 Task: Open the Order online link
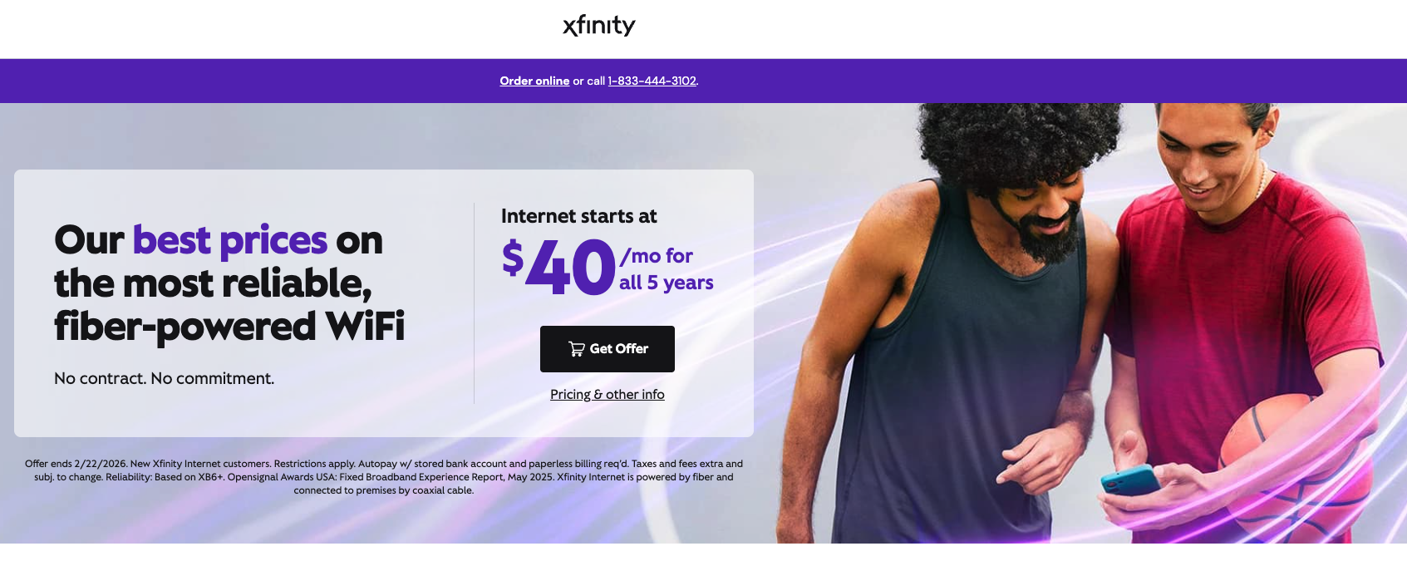(534, 81)
